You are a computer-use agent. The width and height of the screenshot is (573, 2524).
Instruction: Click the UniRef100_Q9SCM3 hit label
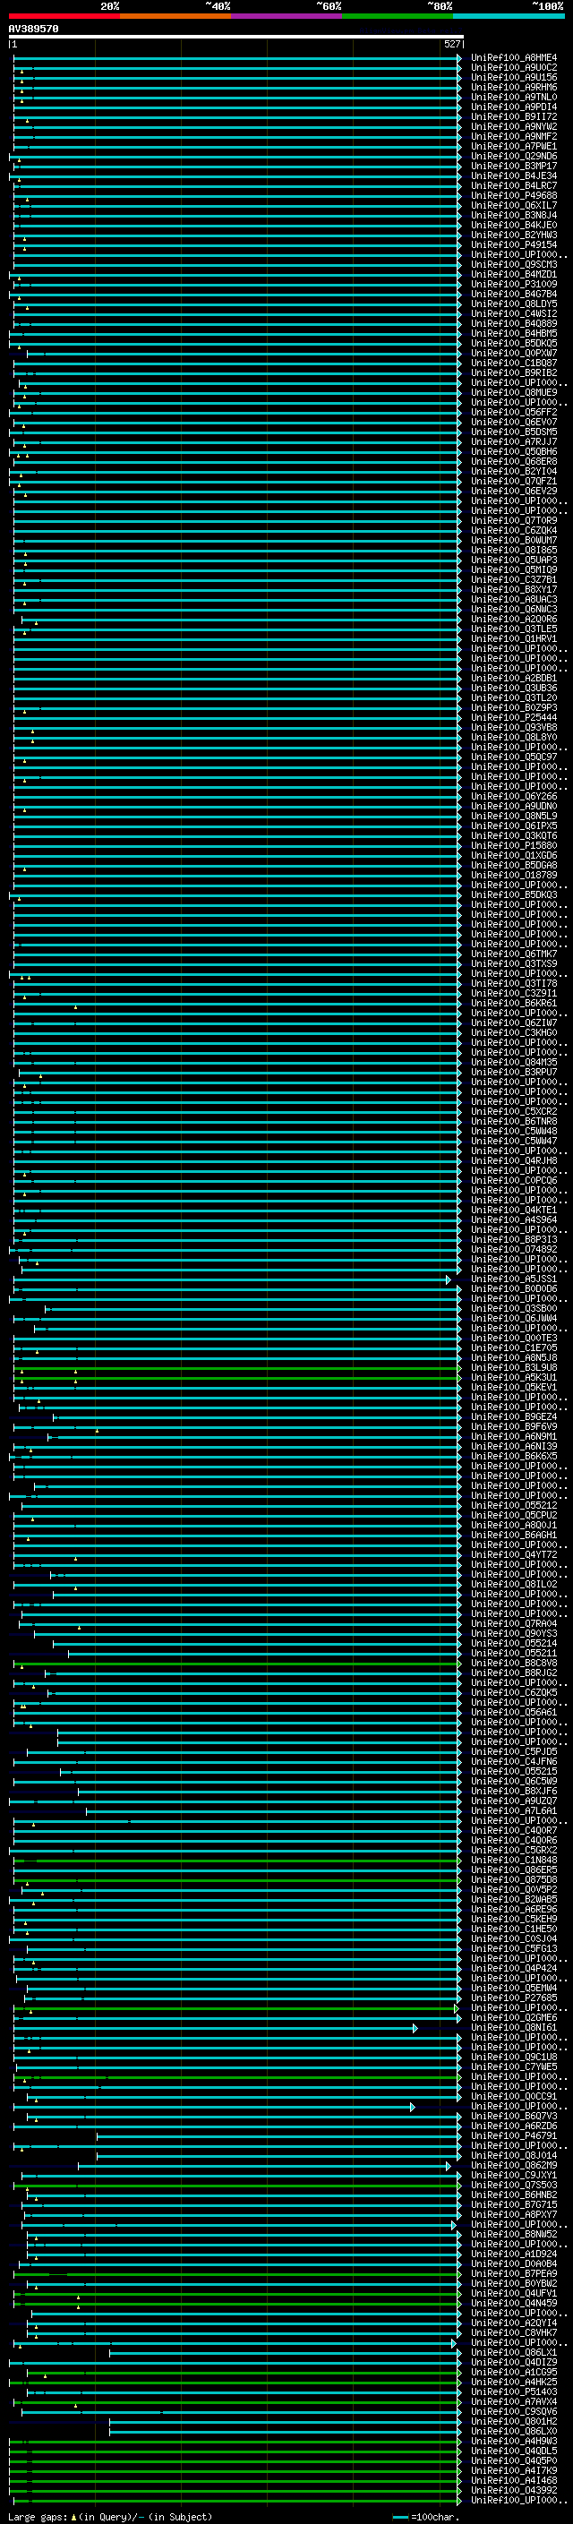(x=513, y=264)
